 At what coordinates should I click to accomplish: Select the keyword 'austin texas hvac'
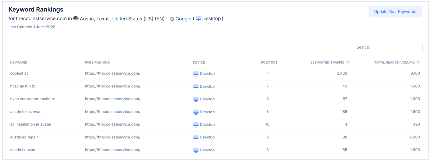(x=26, y=112)
